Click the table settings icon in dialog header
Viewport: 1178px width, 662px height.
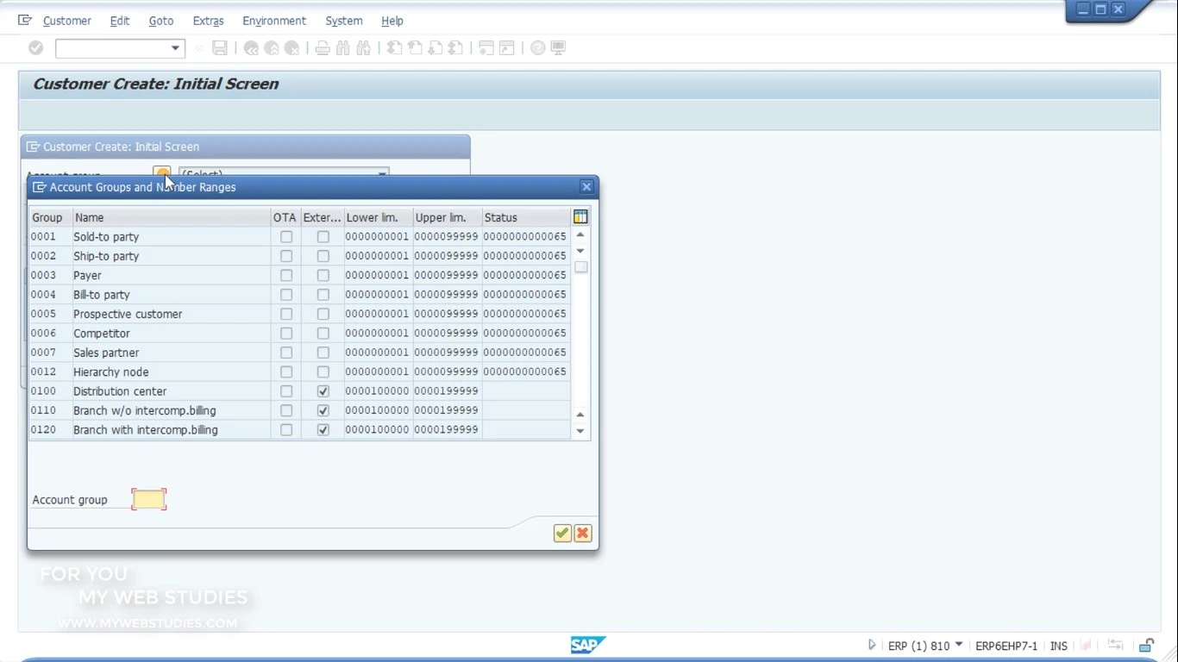point(580,217)
